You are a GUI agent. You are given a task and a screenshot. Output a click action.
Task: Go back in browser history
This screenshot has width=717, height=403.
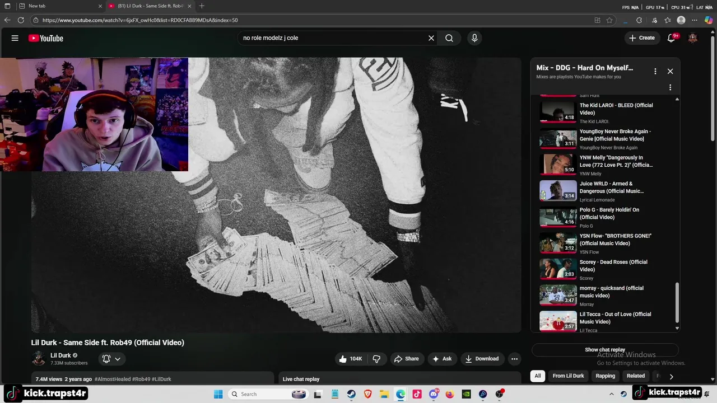7,20
